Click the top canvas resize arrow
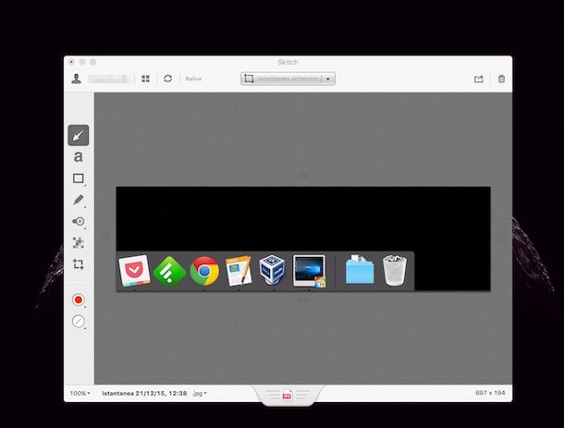564x428 pixels. tap(303, 176)
